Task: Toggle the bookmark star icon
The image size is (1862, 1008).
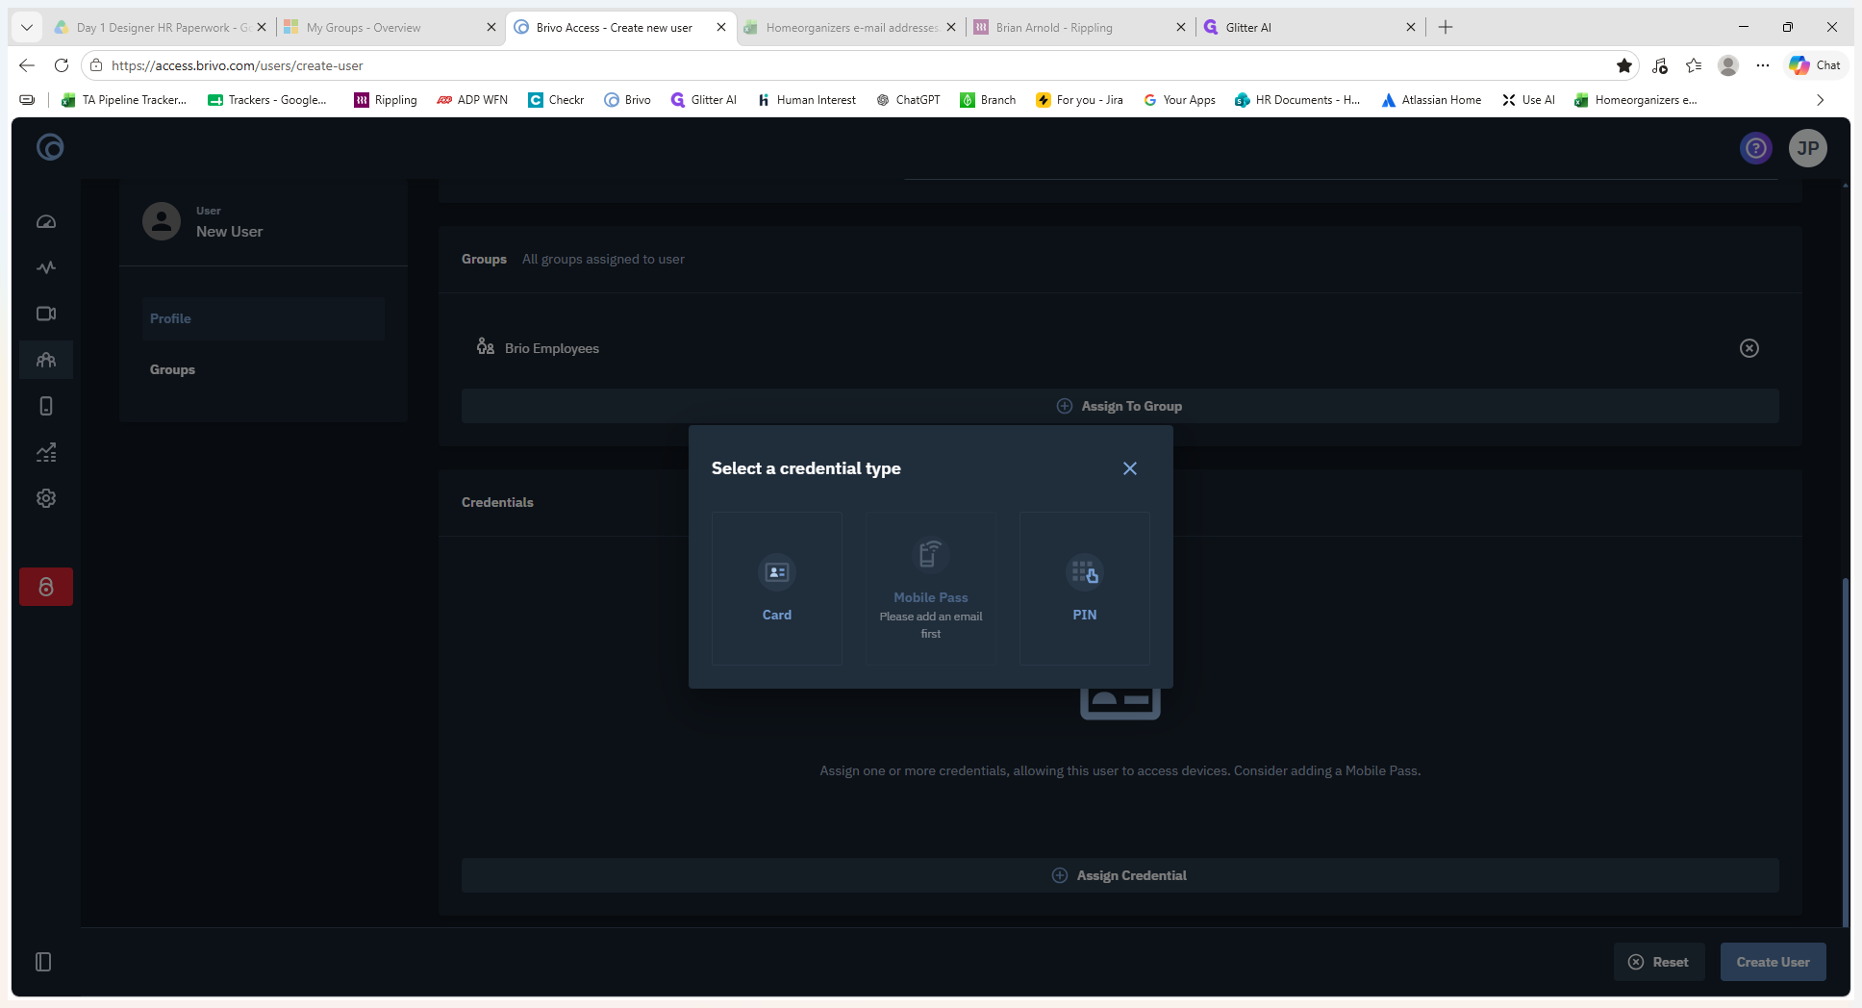Action: point(1624,65)
